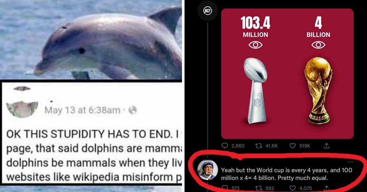The width and height of the screenshot is (367, 192).
Task: Click the public globe icon beside the timestamp
Action: pyautogui.click(x=133, y=110)
